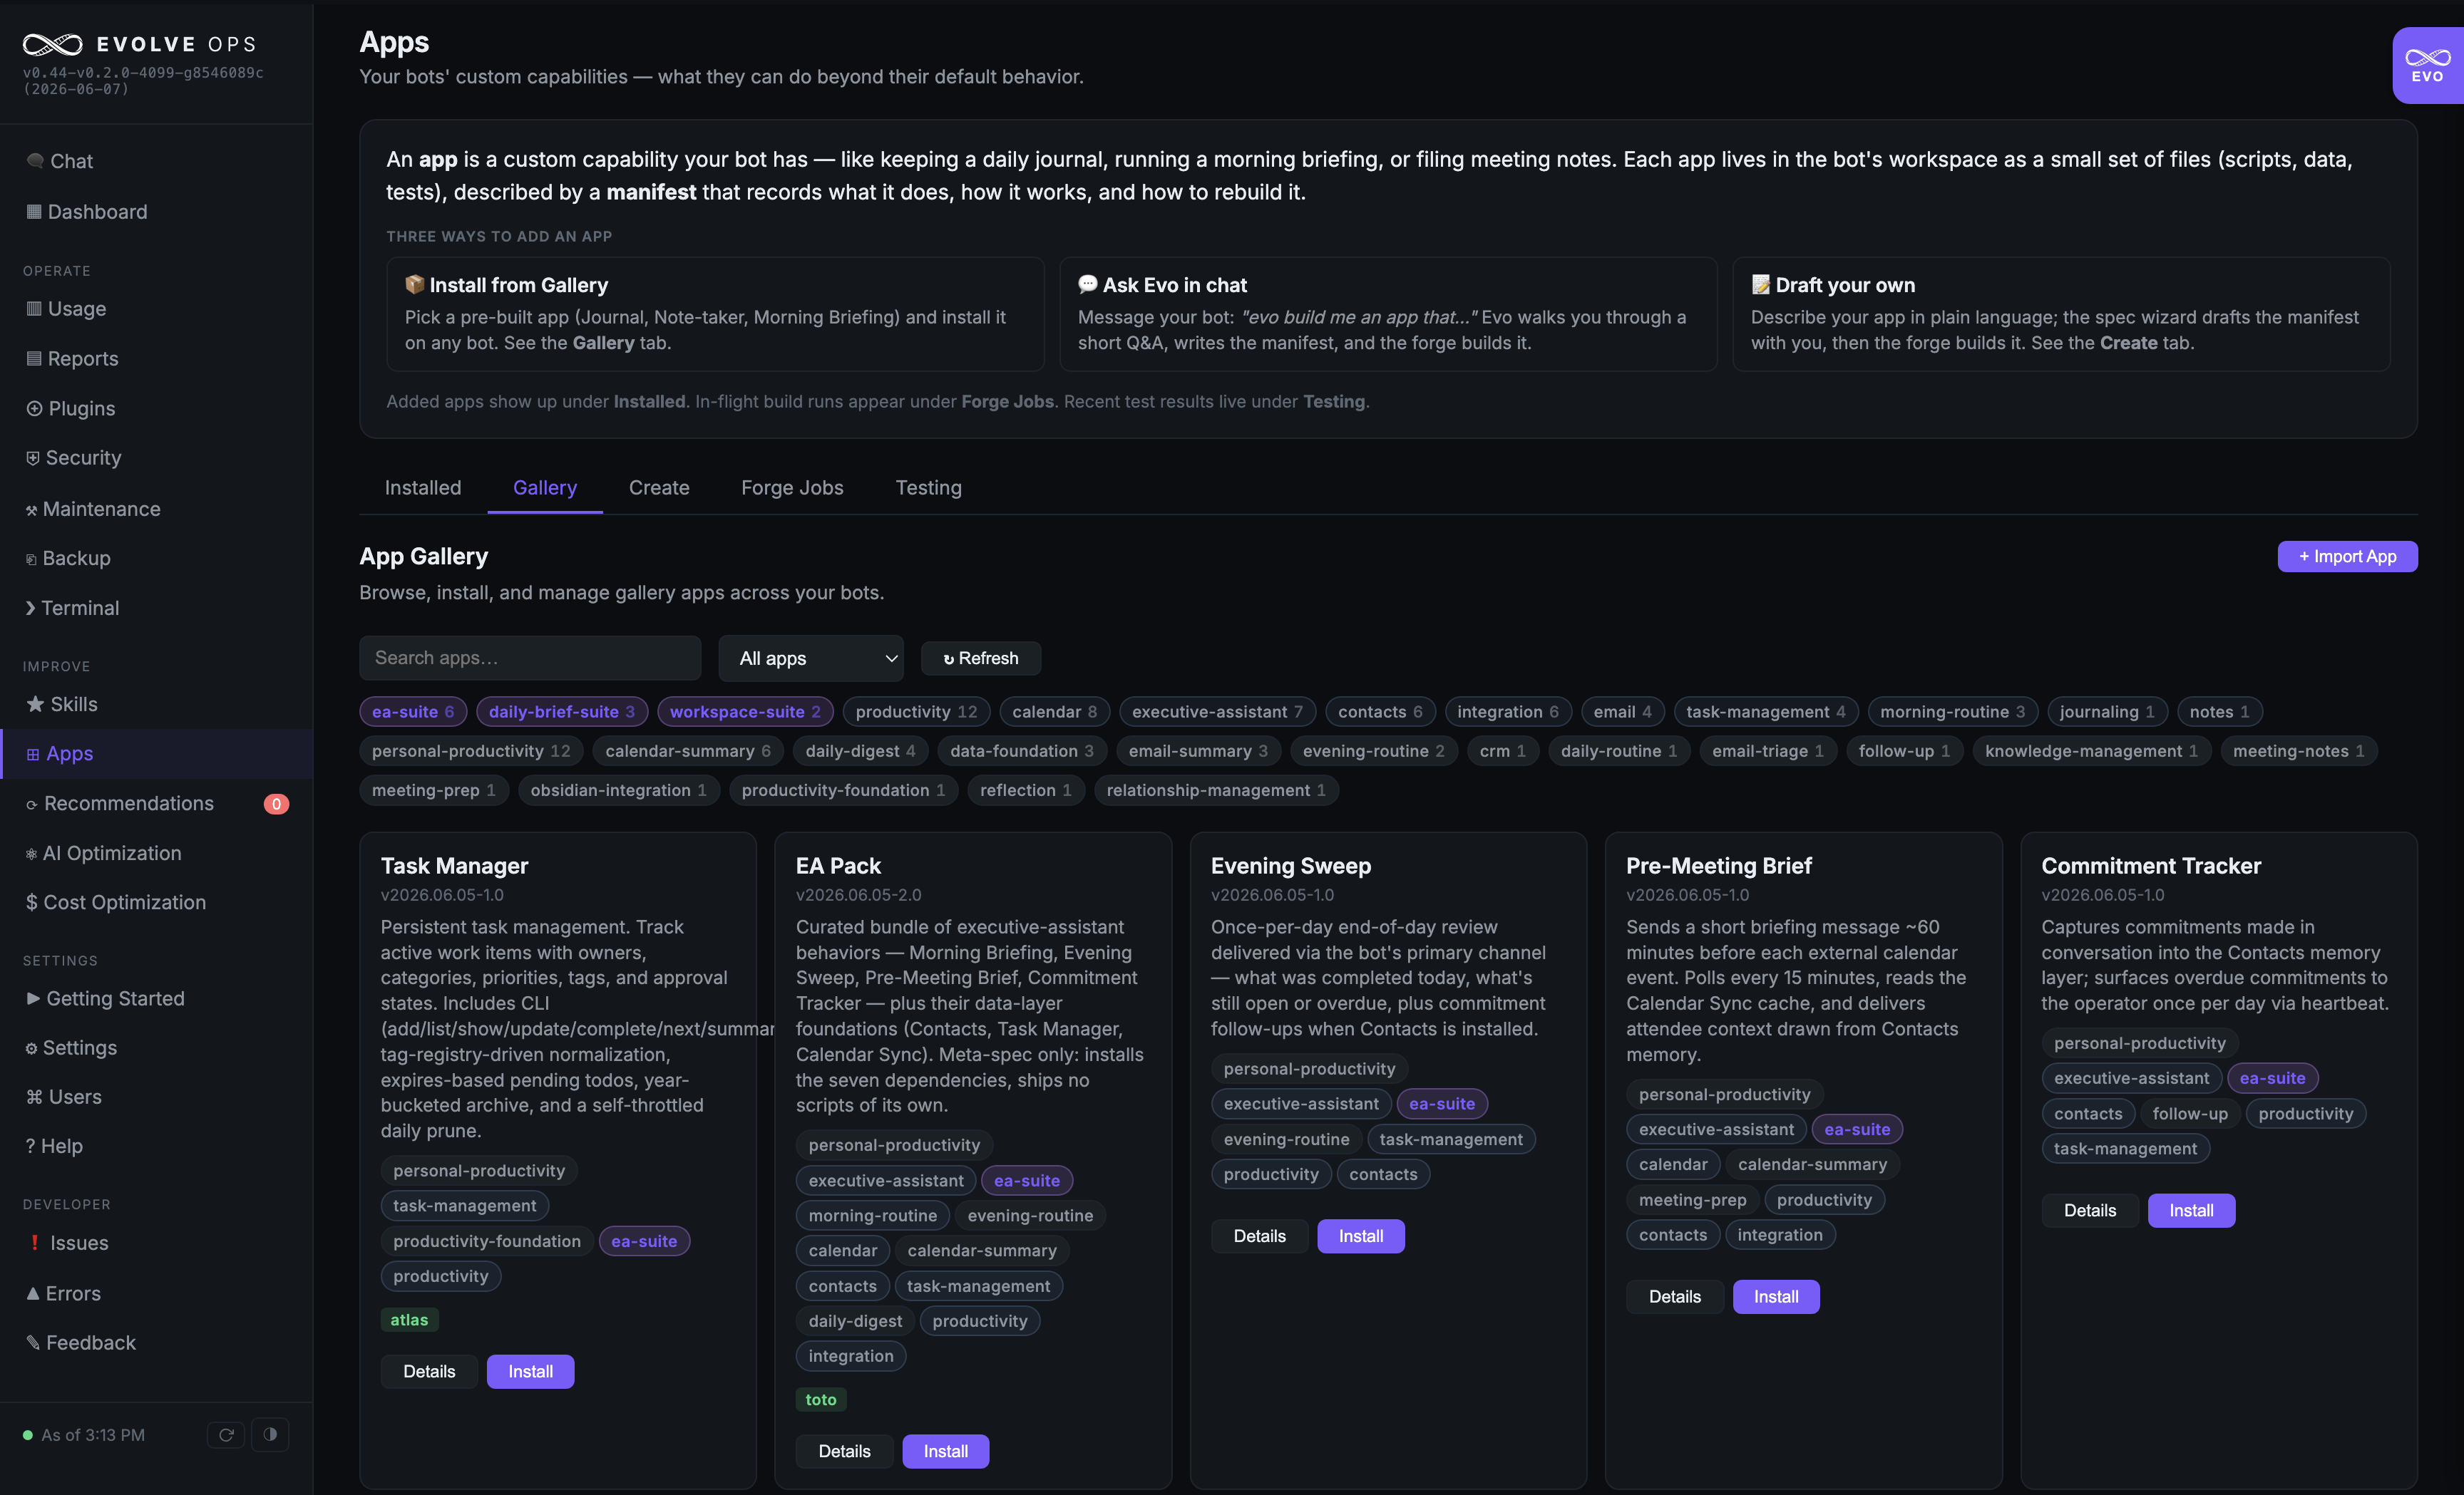Install the Pre-Meeting Brief app
2464x1495 pixels.
[1776, 1297]
